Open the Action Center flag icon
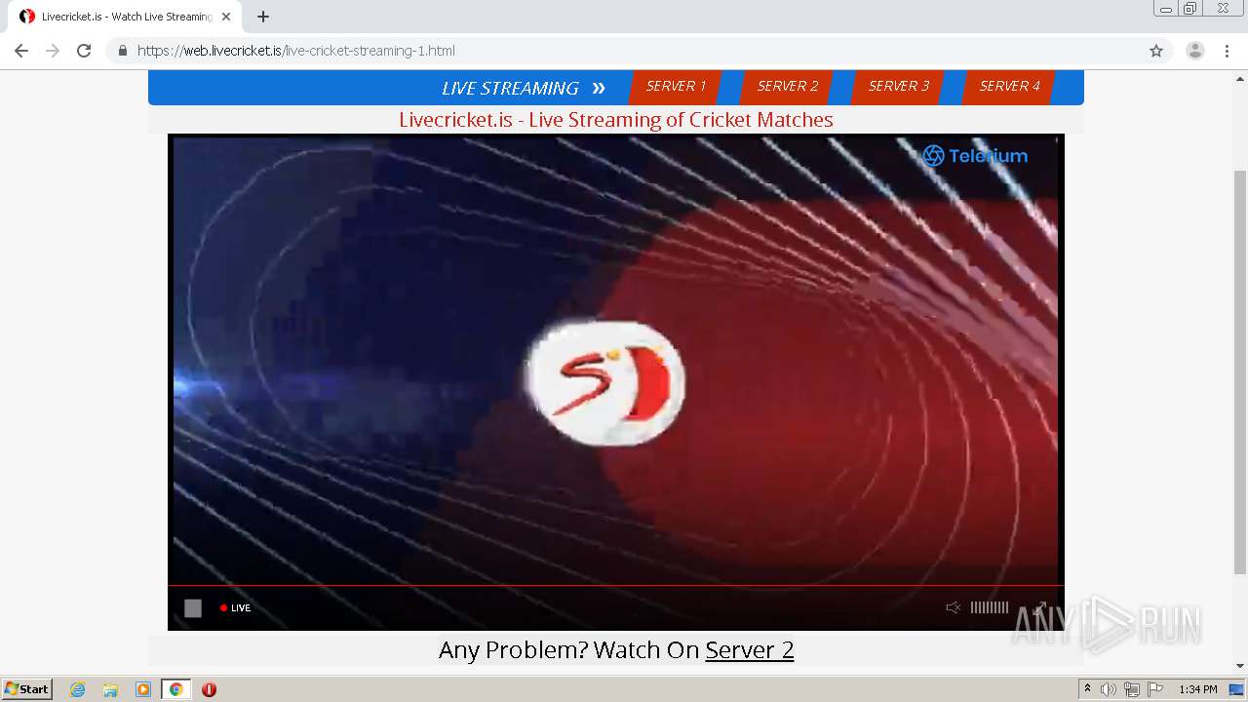This screenshot has width=1248, height=702. click(1155, 689)
